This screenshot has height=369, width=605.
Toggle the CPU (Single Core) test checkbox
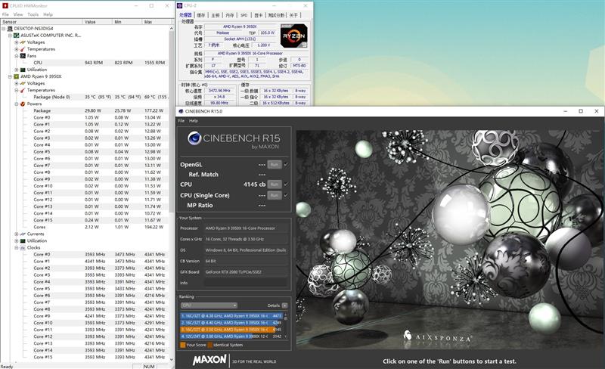point(286,195)
